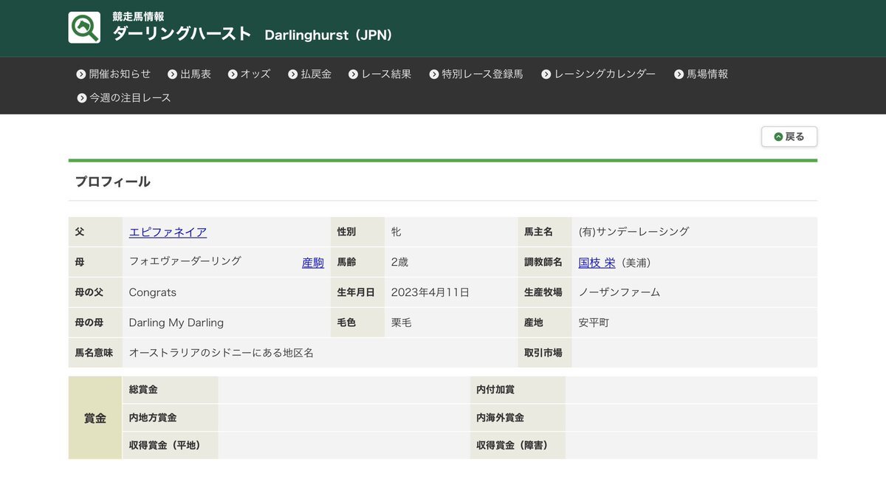Image resolution: width=886 pixels, height=479 pixels.
Task: Select the age value 2歳
Action: (399, 262)
